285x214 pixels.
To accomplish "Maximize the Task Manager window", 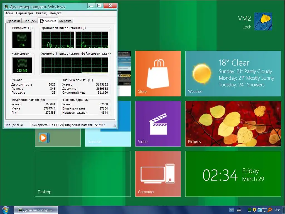I will pos(99,6).
